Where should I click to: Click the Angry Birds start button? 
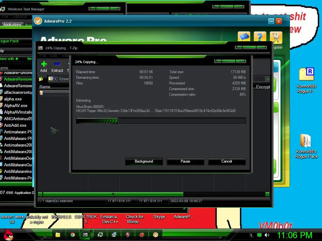pyautogui.click(x=8, y=235)
